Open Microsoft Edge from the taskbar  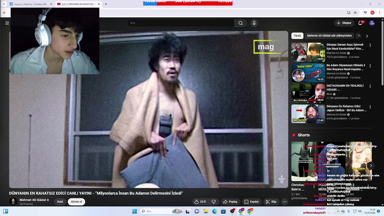[x=214, y=211]
